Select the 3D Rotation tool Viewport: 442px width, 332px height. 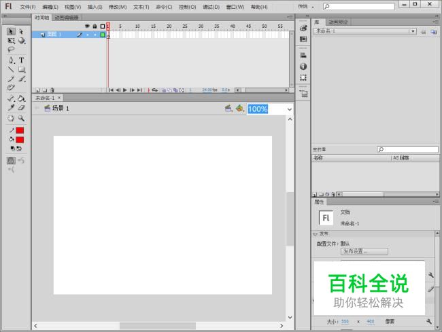(22, 41)
